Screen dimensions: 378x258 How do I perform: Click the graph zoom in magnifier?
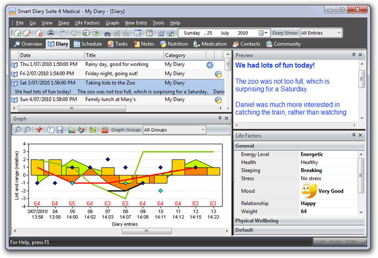[18, 130]
